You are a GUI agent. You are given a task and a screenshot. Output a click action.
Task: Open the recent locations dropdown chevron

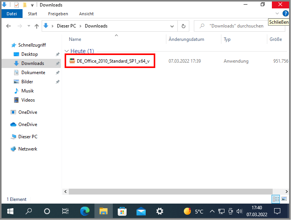coord(28,26)
